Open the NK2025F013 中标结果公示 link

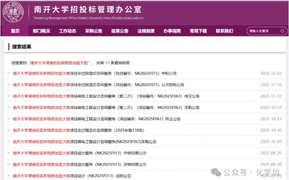[79, 153]
